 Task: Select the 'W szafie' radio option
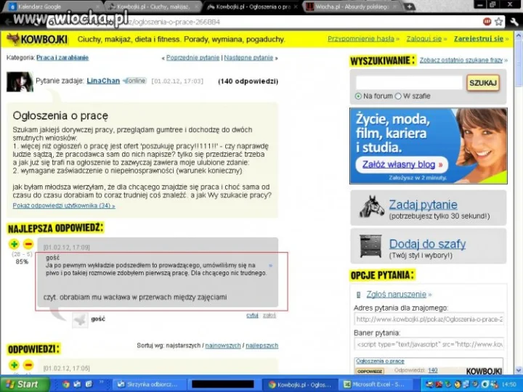point(398,96)
